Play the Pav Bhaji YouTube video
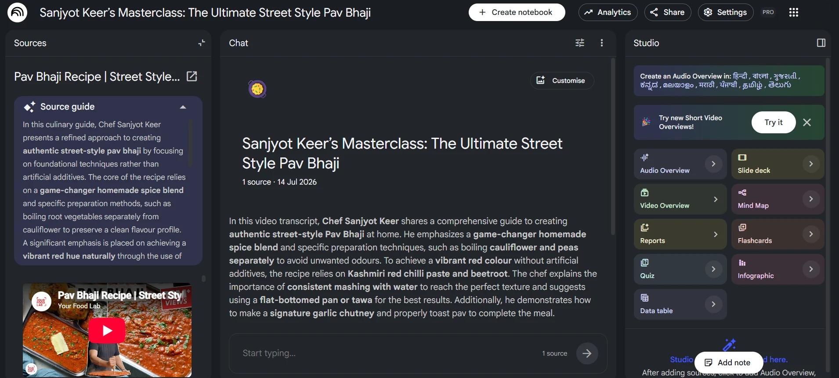The image size is (839, 378). click(x=107, y=331)
